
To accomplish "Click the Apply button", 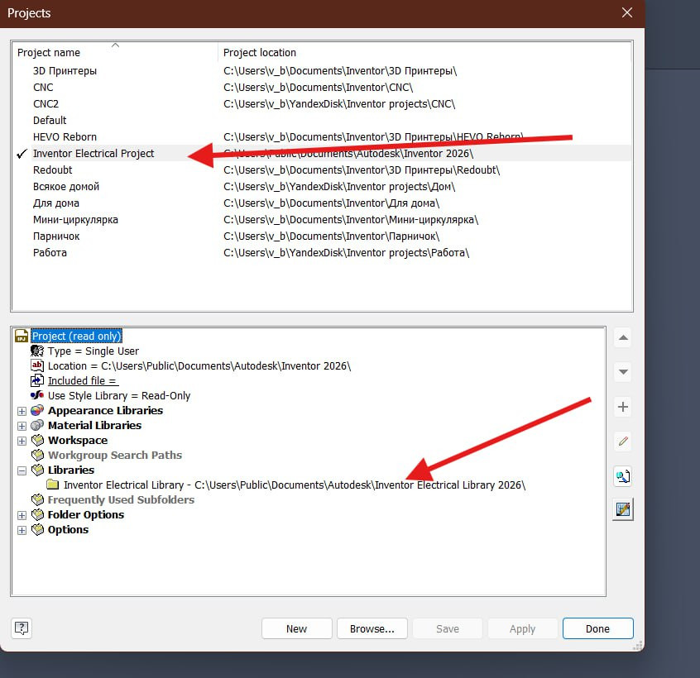I will click(523, 628).
